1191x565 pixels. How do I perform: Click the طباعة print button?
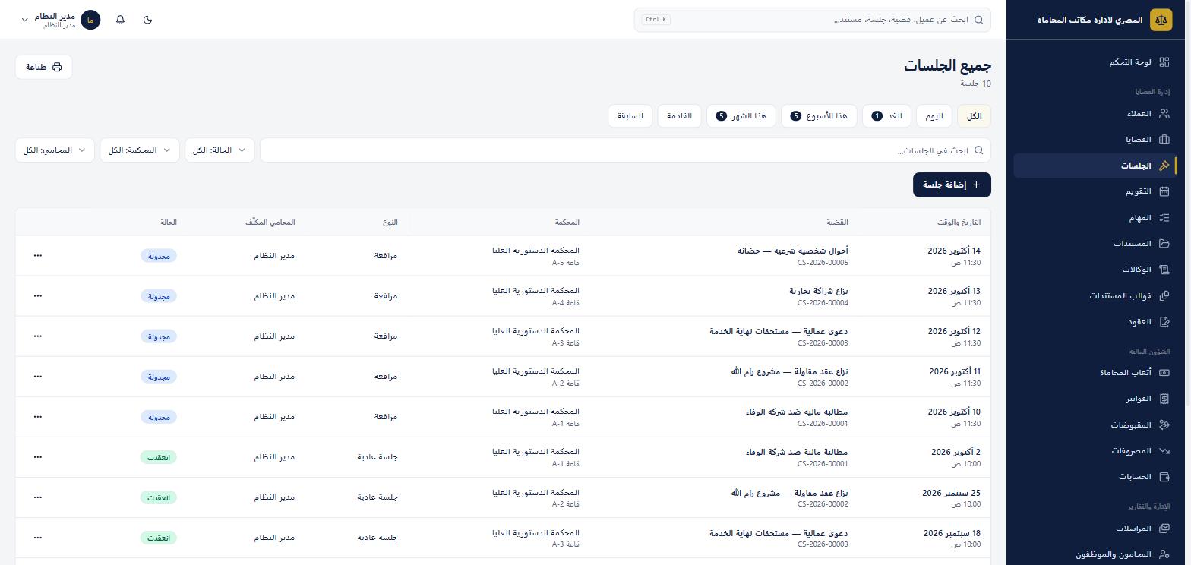point(43,67)
